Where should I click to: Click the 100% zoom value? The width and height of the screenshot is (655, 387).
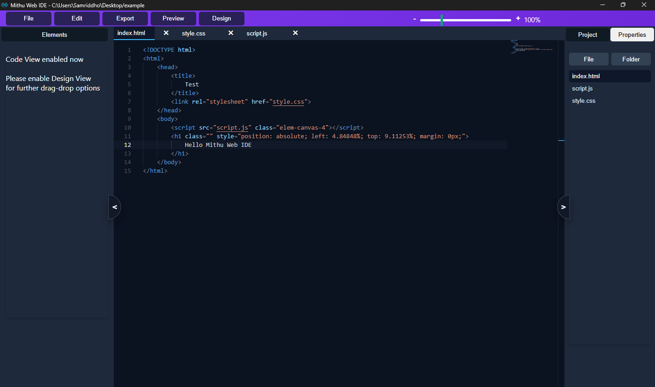pos(532,20)
